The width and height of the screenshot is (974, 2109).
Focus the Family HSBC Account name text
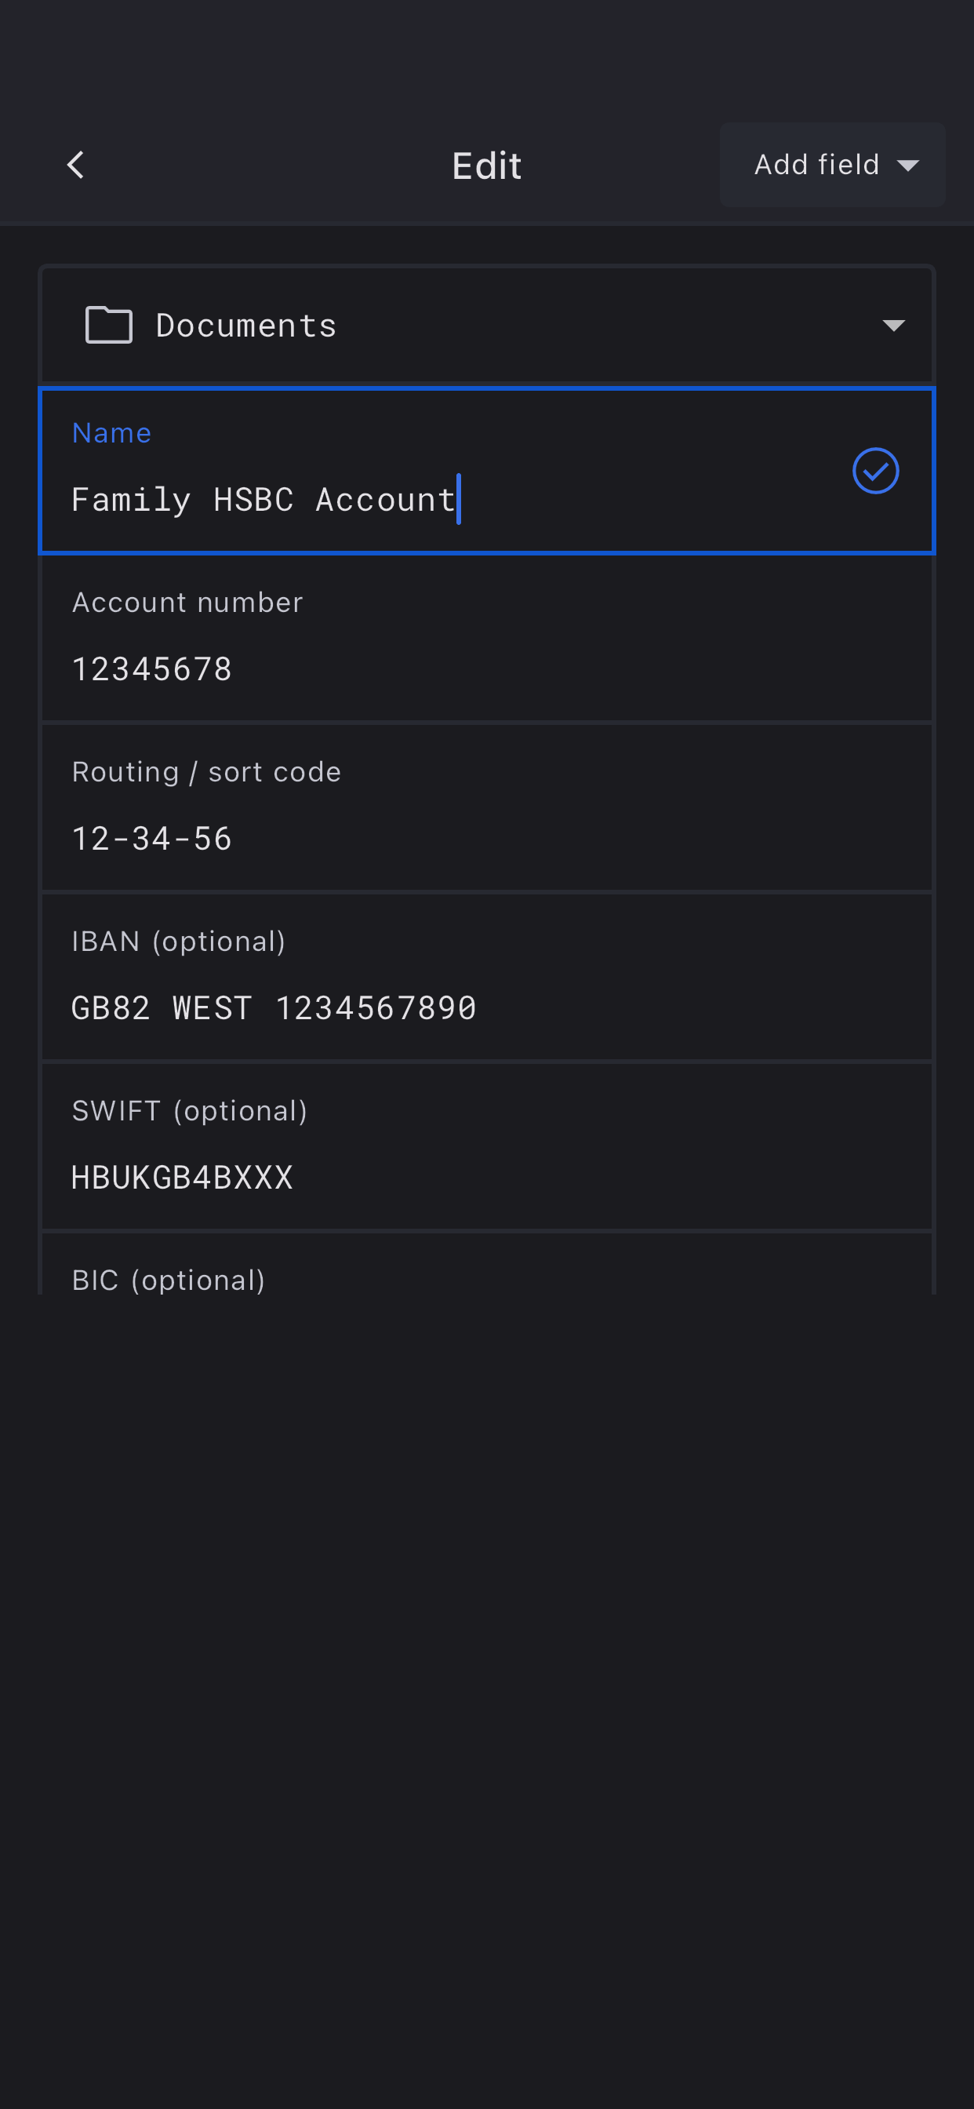point(263,500)
